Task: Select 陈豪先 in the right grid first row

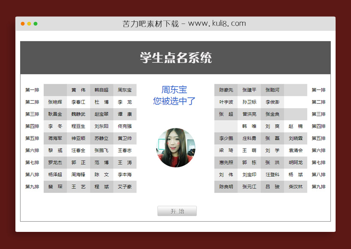Action: pos(226,90)
